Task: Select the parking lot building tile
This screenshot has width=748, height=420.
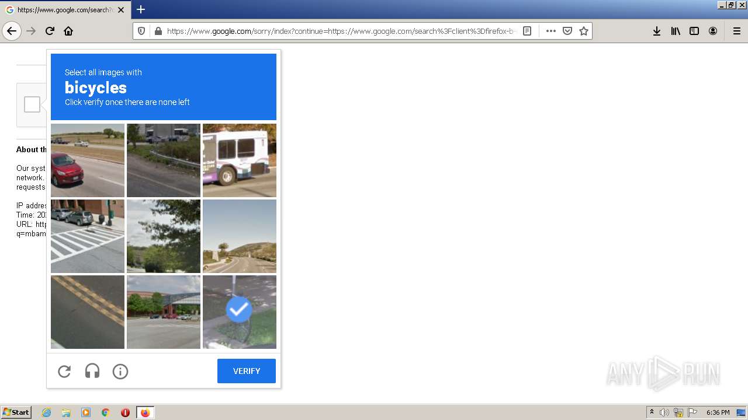Action: click(x=164, y=312)
